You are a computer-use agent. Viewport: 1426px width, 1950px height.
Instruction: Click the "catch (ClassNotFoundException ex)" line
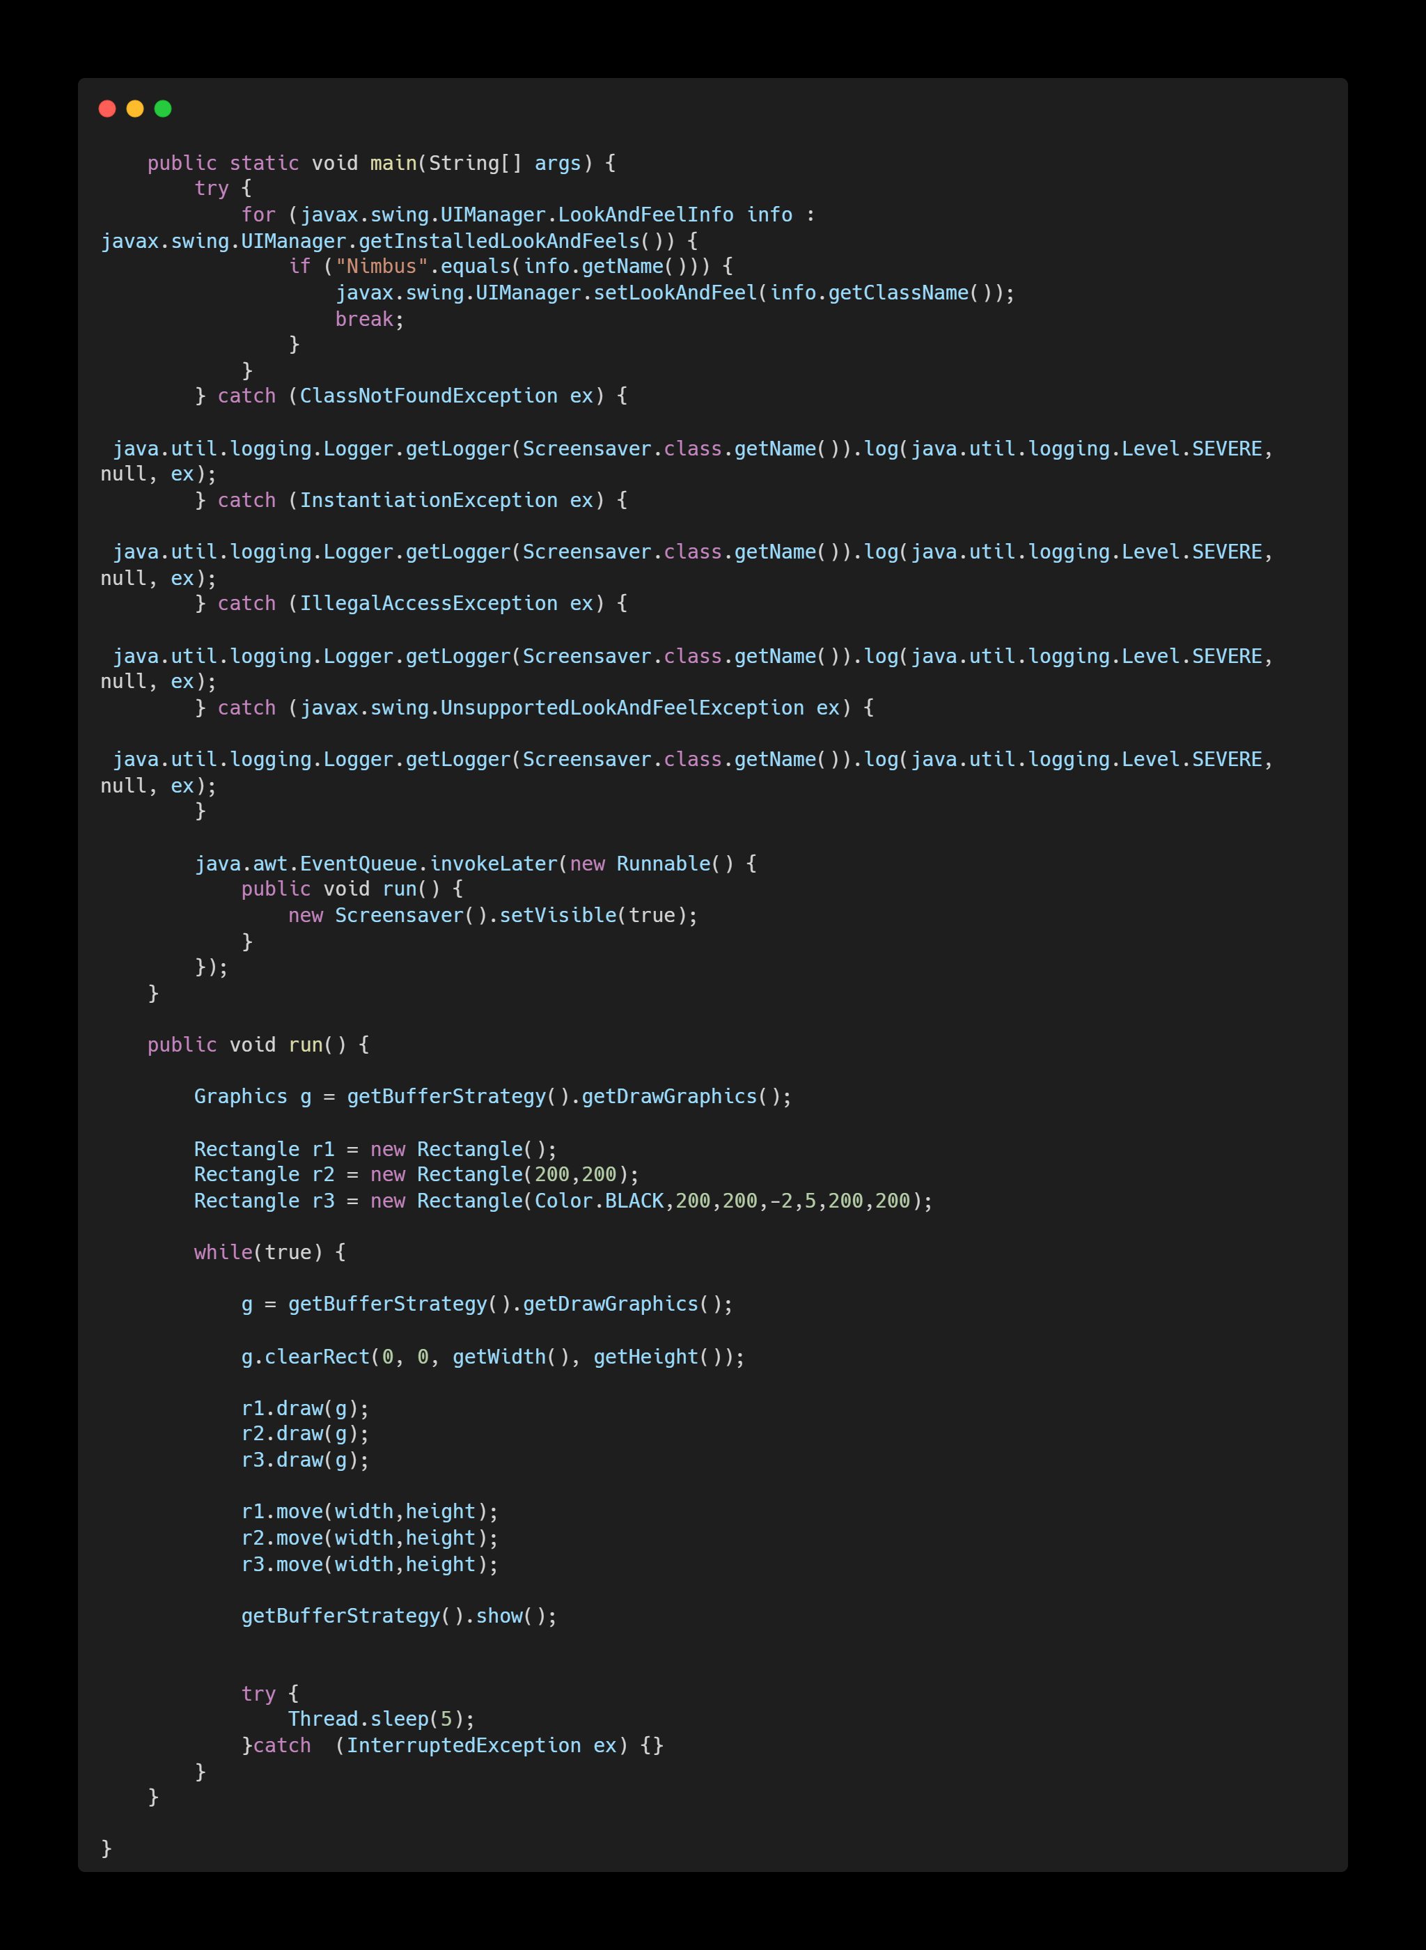coord(411,396)
